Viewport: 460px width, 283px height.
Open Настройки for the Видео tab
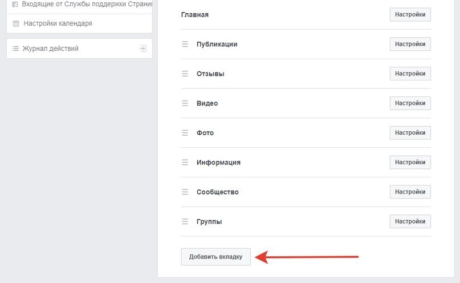pos(410,103)
